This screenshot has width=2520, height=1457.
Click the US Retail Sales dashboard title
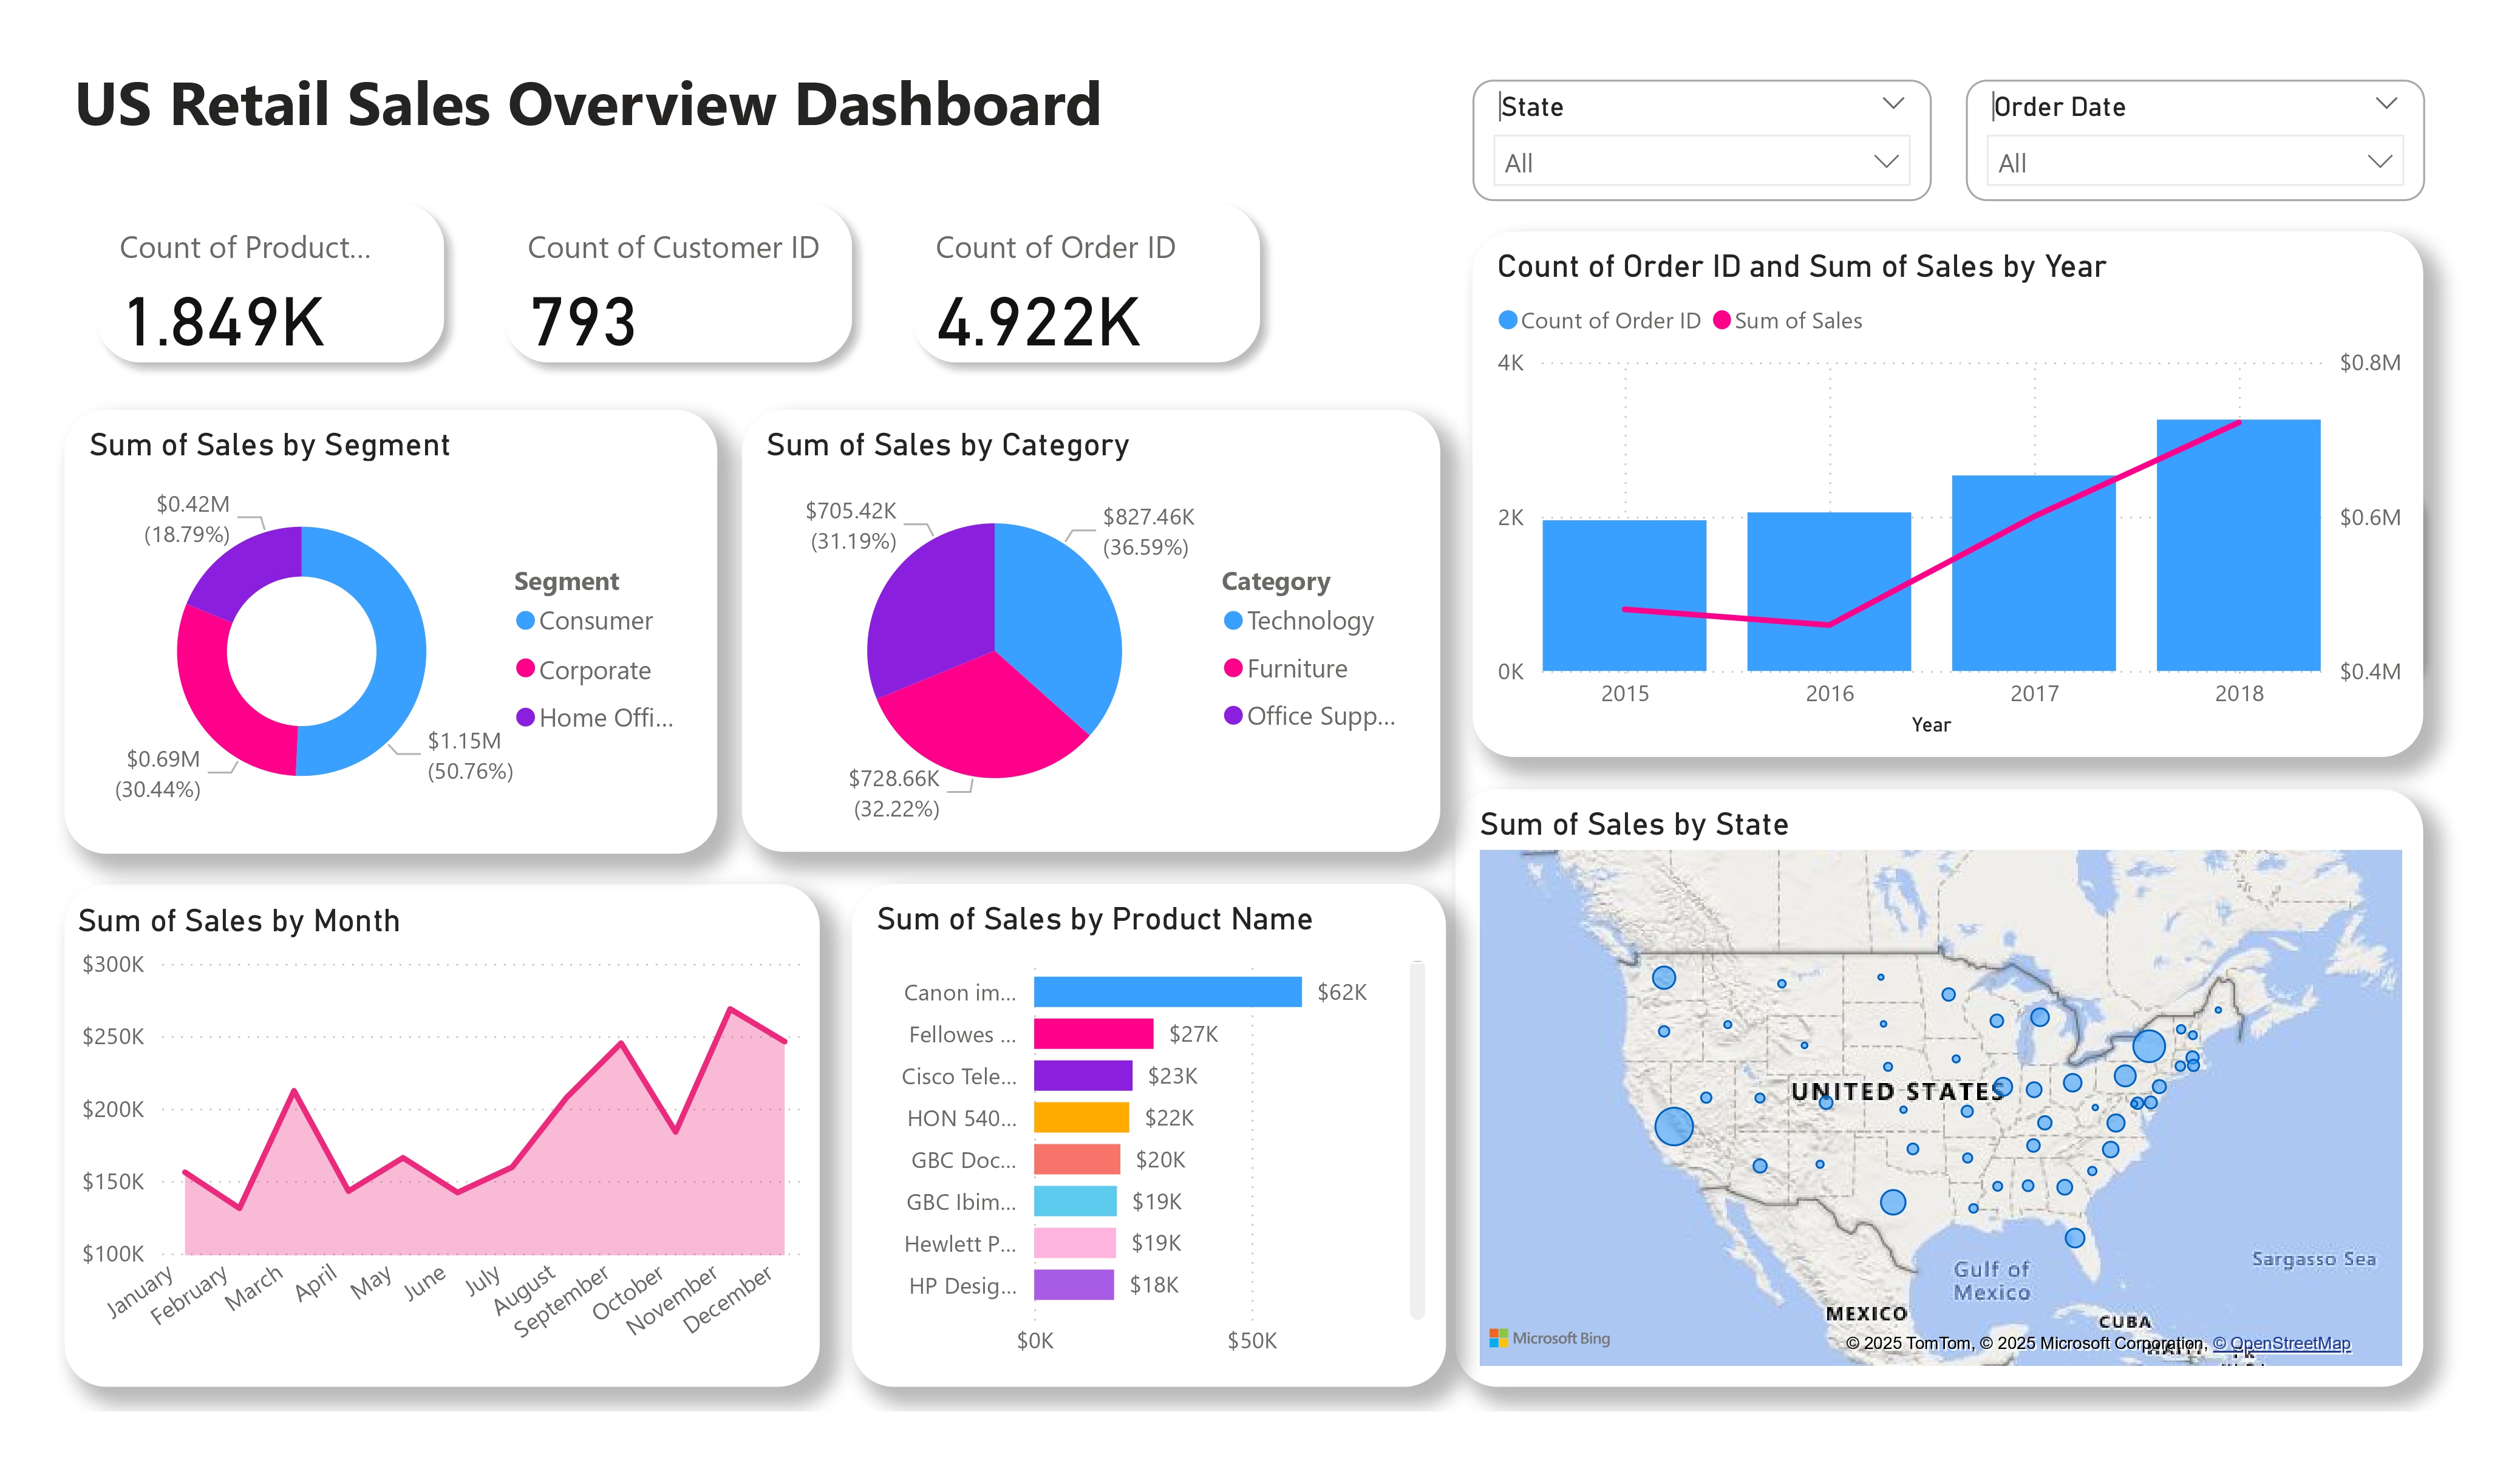(588, 104)
